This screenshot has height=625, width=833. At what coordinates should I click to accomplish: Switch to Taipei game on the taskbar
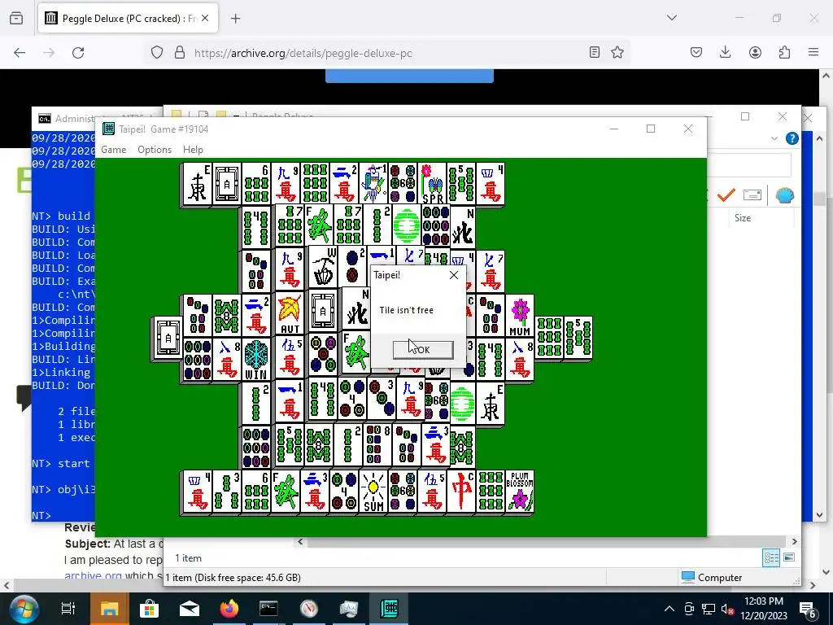[390, 609]
